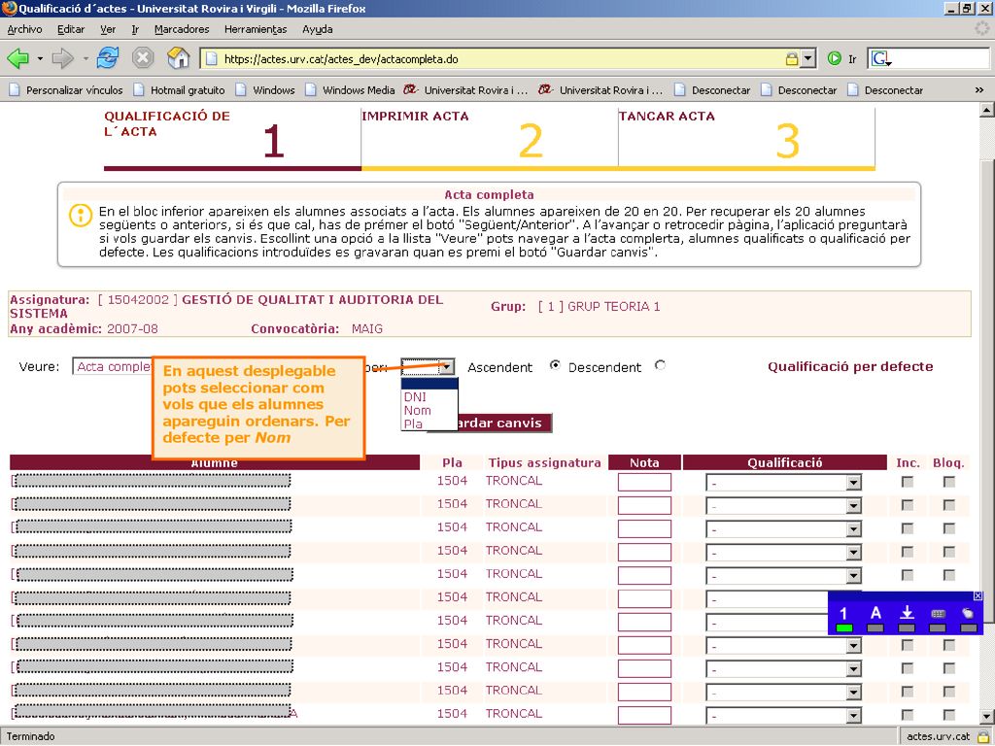Reload the page with refresh icon

click(108, 58)
